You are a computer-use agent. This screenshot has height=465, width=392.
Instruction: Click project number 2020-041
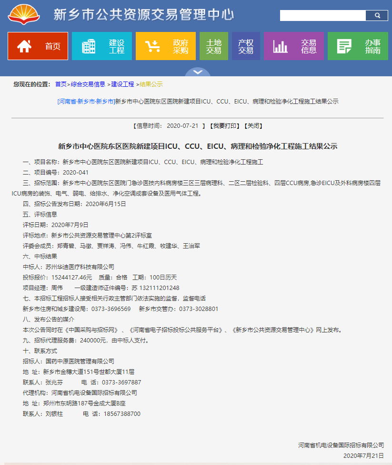pos(76,173)
